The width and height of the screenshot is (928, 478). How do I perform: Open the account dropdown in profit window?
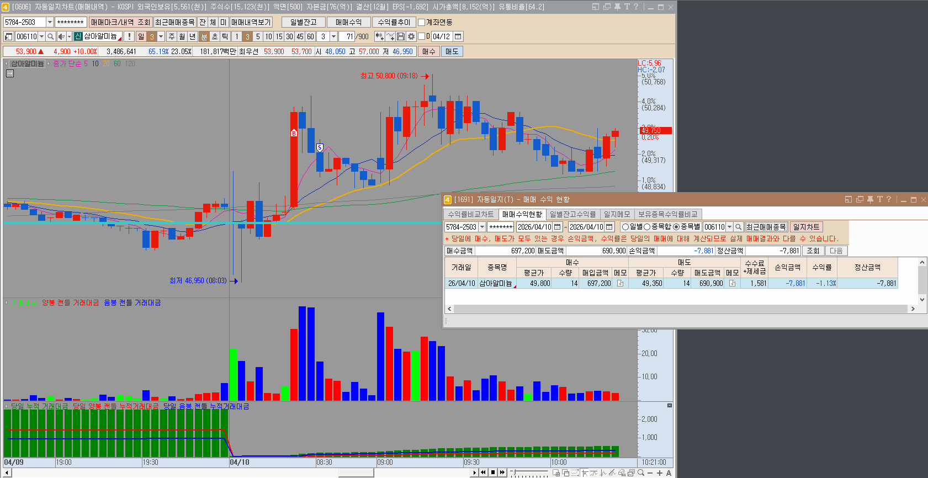pyautogui.click(x=482, y=227)
